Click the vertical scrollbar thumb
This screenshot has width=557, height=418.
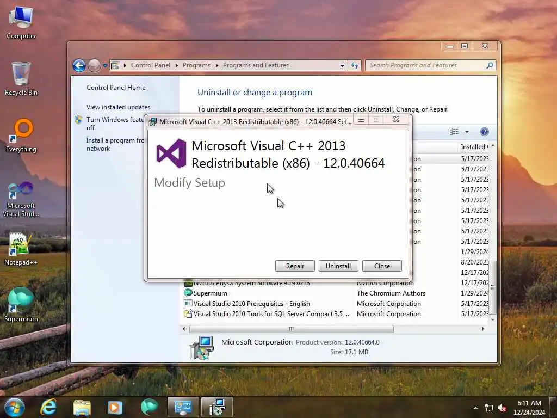click(493, 287)
